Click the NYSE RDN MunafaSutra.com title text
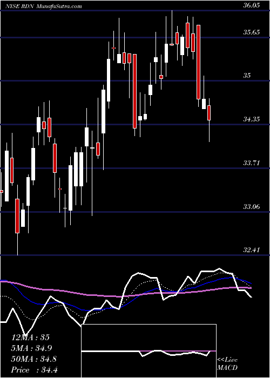This screenshot has width=270, height=378. 43,6
